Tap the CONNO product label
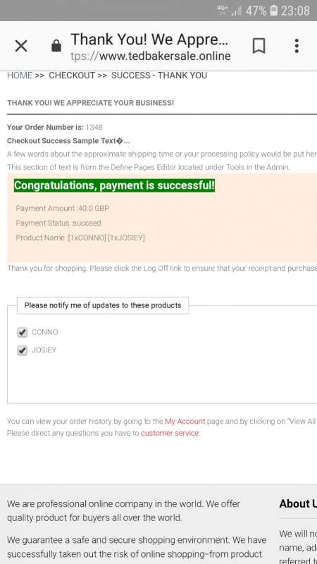This screenshot has height=564, width=317. click(45, 332)
